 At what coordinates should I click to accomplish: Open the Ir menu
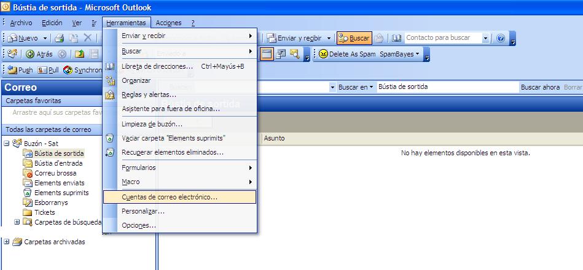94,23
